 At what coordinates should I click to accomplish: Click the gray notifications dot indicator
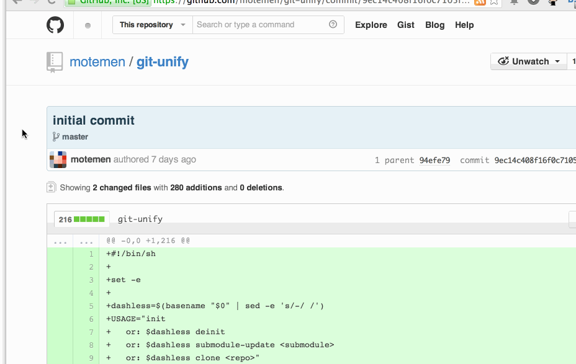click(x=88, y=25)
